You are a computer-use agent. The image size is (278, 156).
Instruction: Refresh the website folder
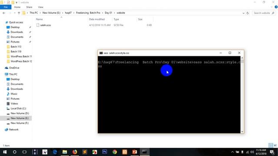(x=248, y=13)
